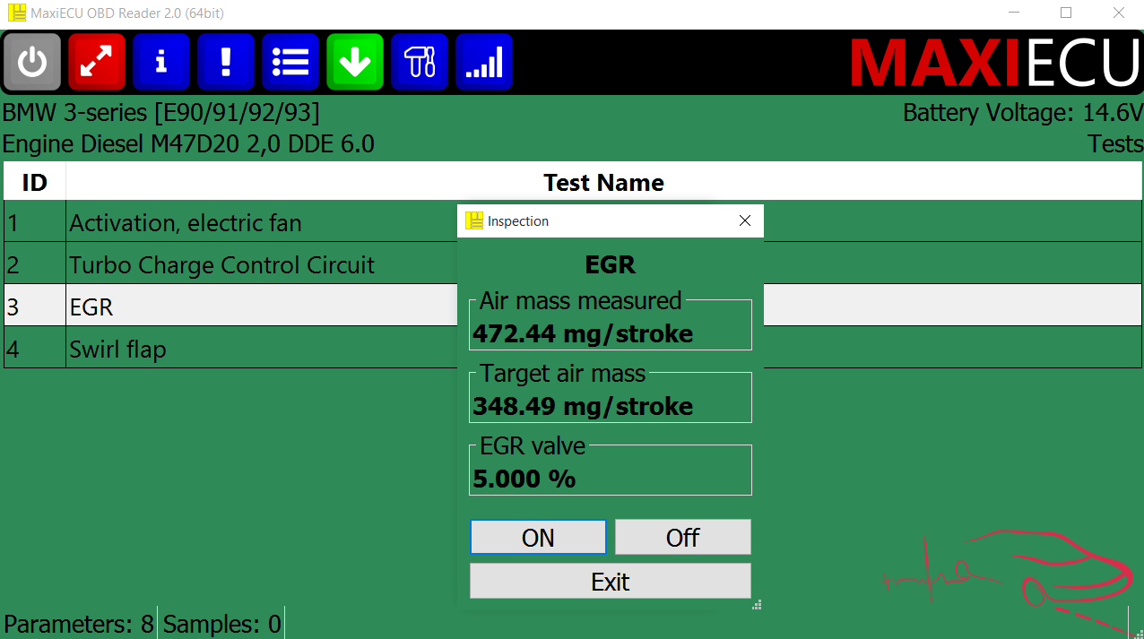Click the Samples: 0 status bar entry
Screen dimensions: 1144x639
click(221, 624)
